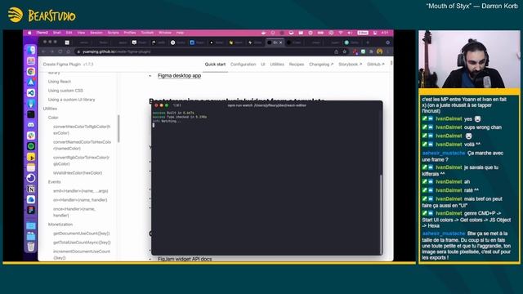Open on<Handler> in sidebar
Image resolution: width=523 pixels, height=294 pixels.
point(80,200)
